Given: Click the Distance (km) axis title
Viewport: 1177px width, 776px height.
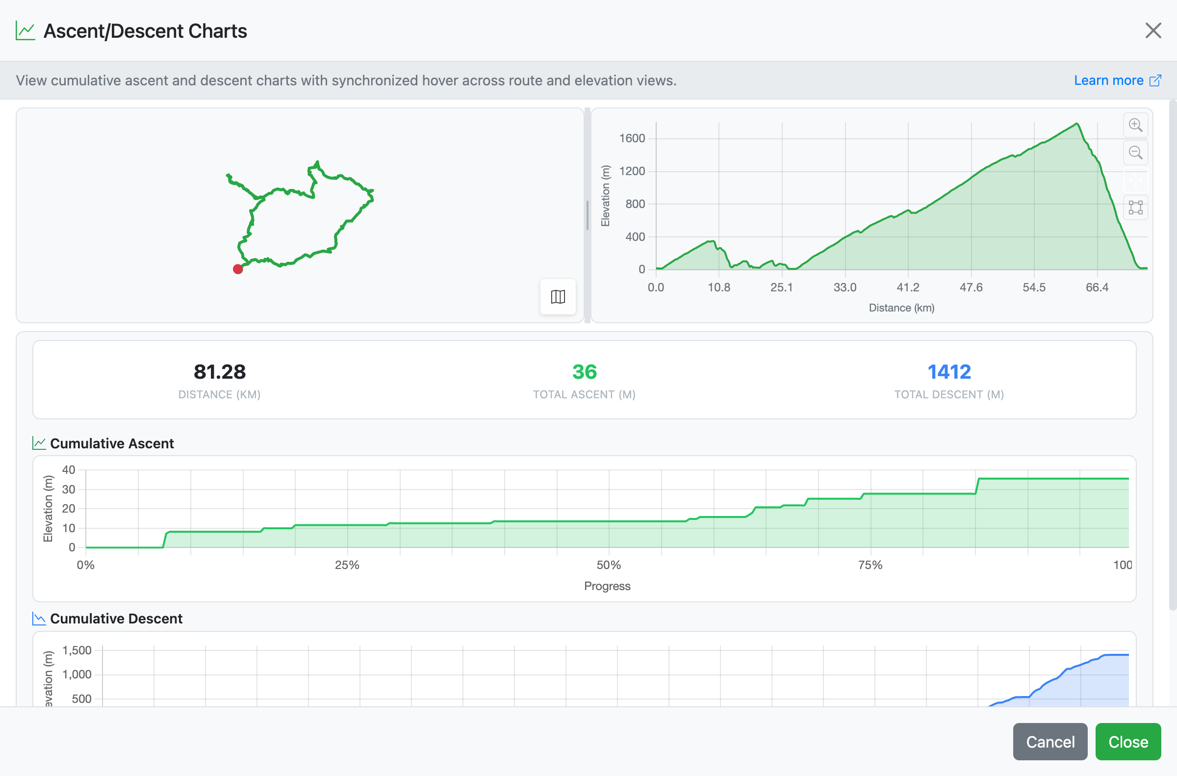Looking at the screenshot, I should coord(901,308).
